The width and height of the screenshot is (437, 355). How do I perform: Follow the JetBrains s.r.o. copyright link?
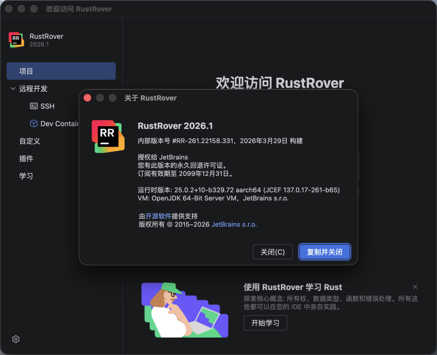(x=234, y=224)
